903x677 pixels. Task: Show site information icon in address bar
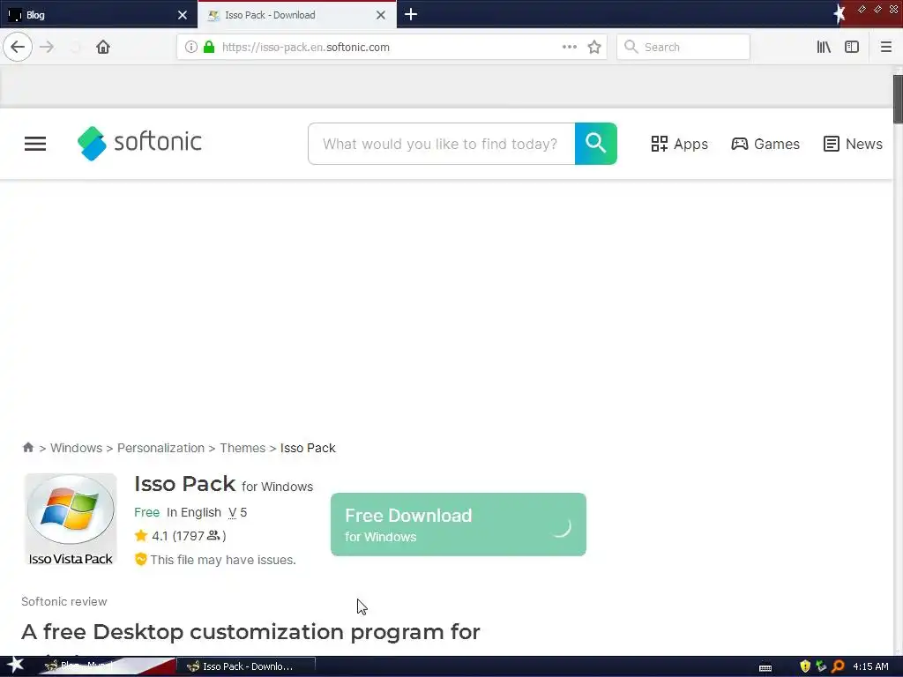click(190, 48)
